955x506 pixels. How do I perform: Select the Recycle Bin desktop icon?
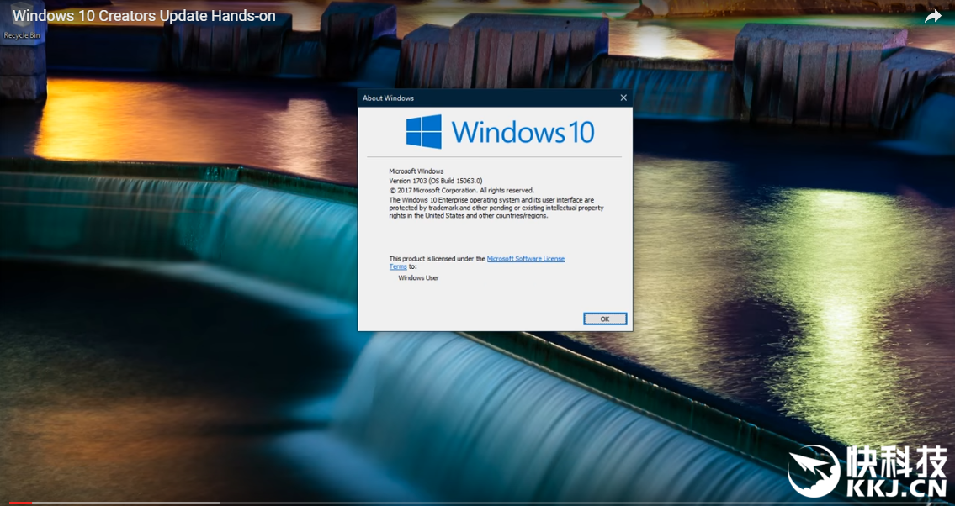click(22, 35)
